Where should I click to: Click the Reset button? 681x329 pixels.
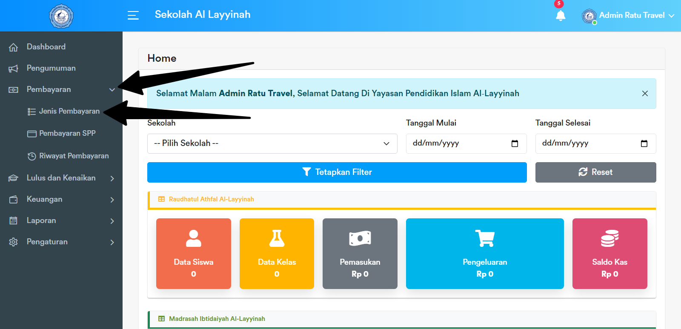click(x=596, y=172)
